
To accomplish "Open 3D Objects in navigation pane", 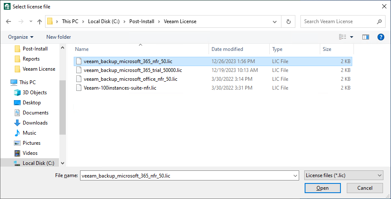I will 30,93.
